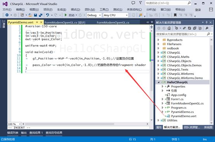Toggle pin on PyramidDemo.vert tab
Image resolution: width=215 pixels, height=142 pixels.
pos(37,22)
